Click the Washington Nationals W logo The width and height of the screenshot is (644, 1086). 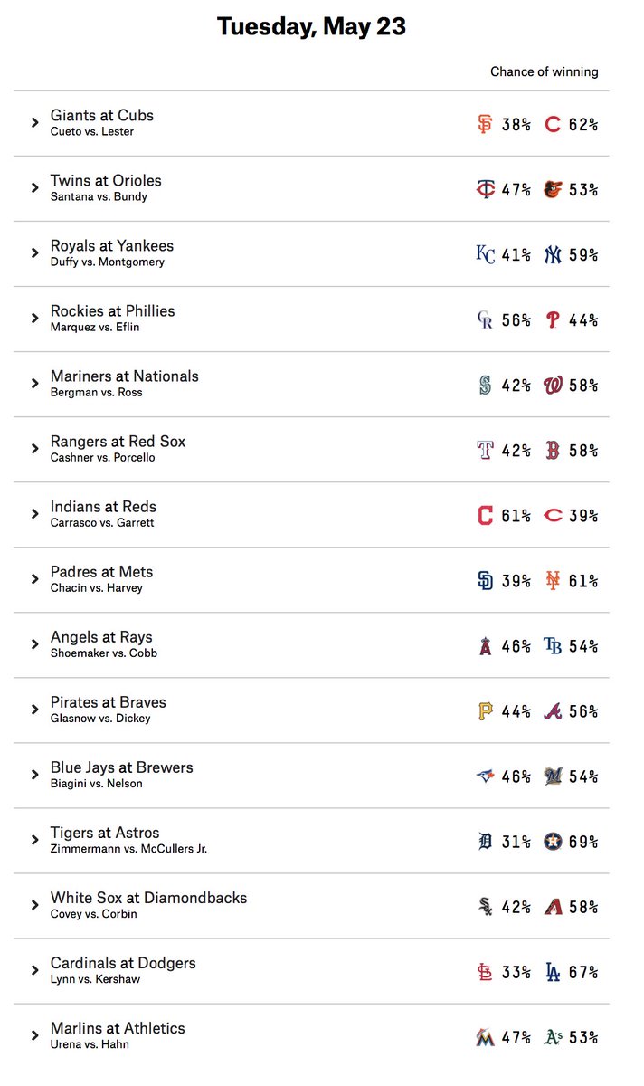[552, 385]
